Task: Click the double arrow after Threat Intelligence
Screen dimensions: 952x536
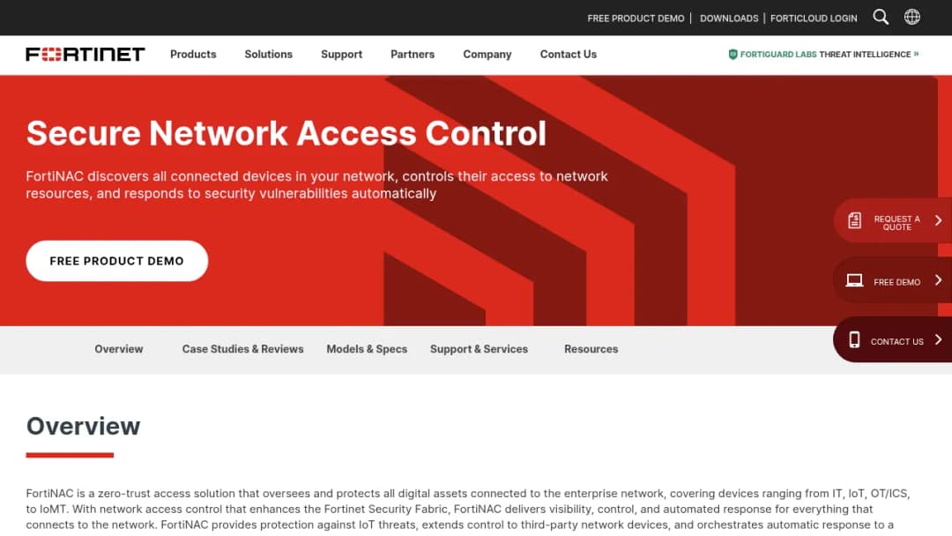Action: 916,54
